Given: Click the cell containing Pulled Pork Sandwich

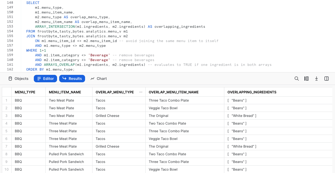Looking at the screenshot, I should (66, 154).
